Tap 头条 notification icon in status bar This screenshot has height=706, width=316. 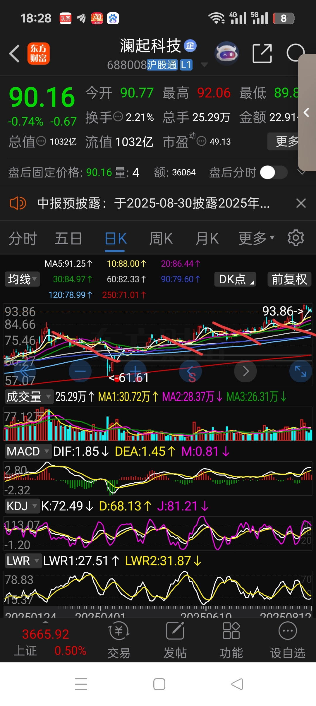[66, 18]
